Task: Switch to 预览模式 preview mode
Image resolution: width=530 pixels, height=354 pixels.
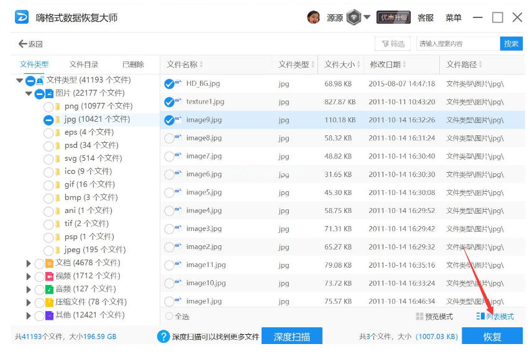Action: pos(434,317)
